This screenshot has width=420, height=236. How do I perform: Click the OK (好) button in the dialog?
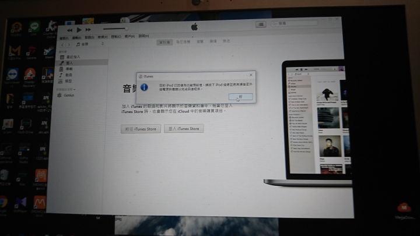240,97
